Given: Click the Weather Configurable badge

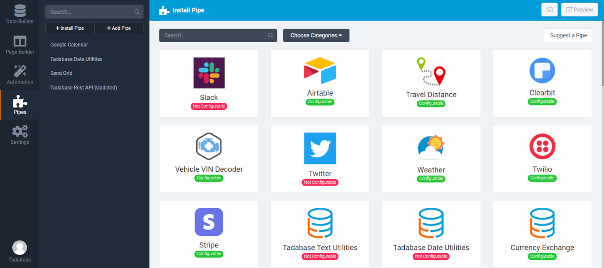Looking at the screenshot, I should (431, 179).
